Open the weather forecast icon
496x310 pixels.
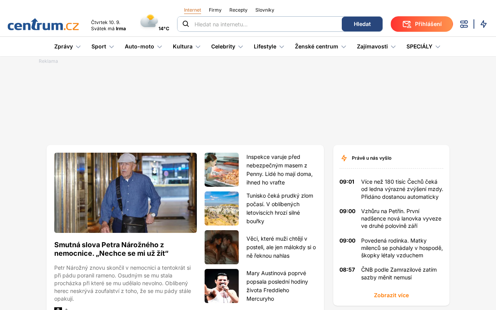(x=149, y=21)
